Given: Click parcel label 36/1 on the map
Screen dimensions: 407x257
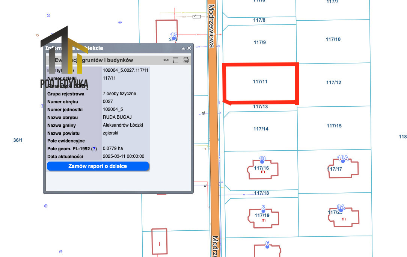Looking at the screenshot, I should (18, 140).
